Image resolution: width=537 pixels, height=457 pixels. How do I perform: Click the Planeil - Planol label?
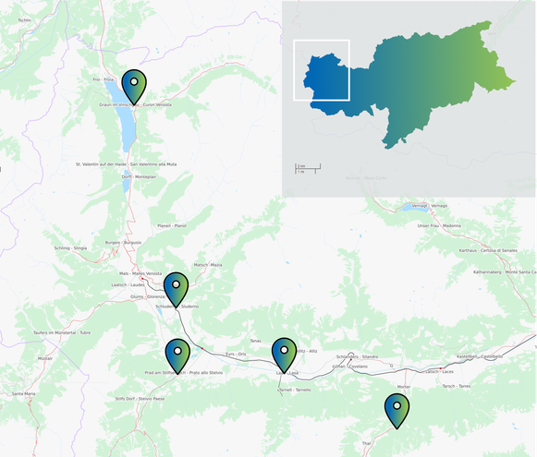(172, 226)
